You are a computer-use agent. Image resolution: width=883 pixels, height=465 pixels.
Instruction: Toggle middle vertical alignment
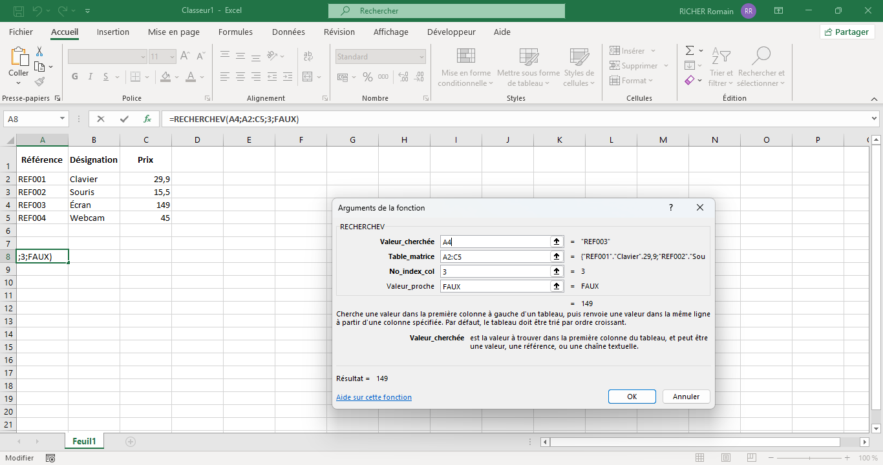tap(240, 56)
